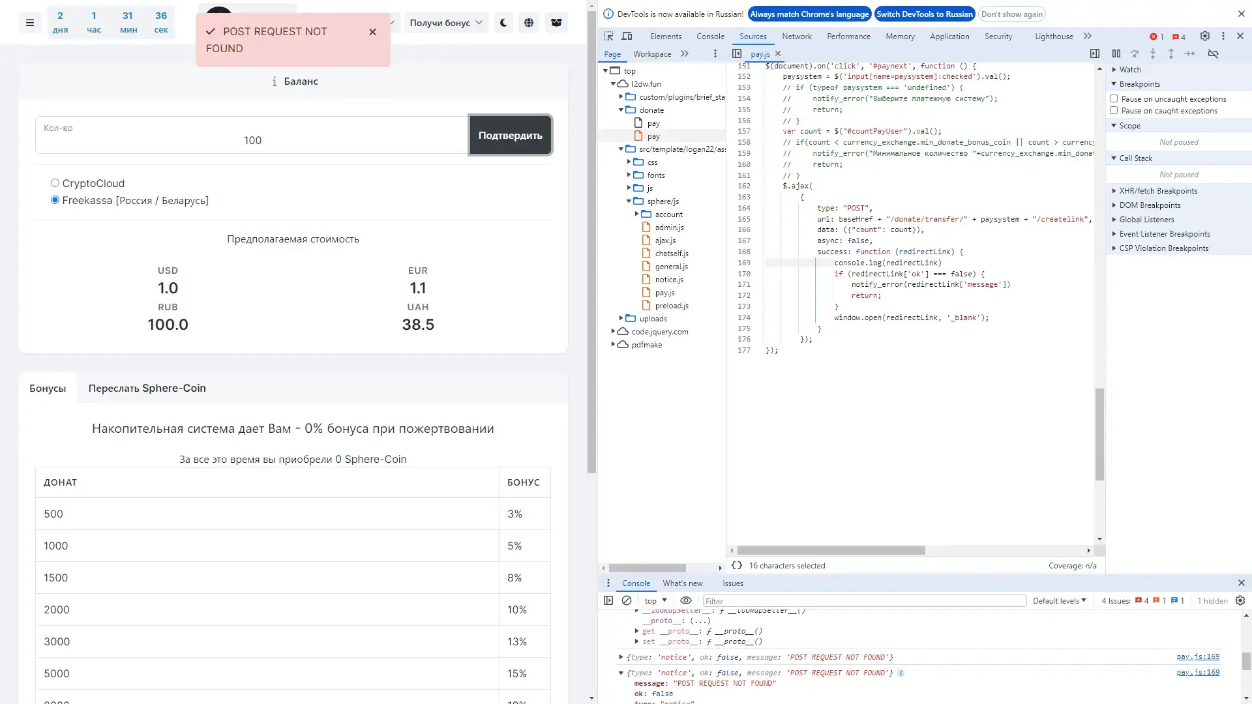Open the Elements panel tab
This screenshot has height=704, width=1252.
[x=666, y=37]
